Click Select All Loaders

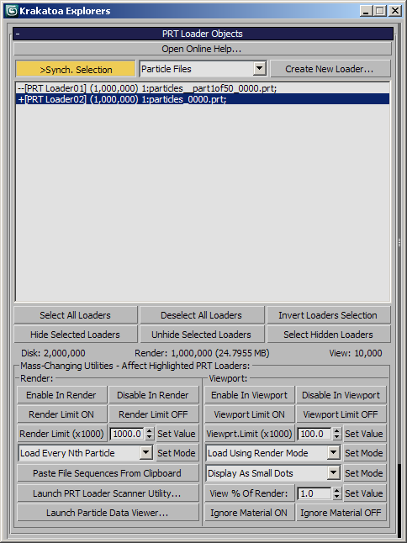point(75,315)
